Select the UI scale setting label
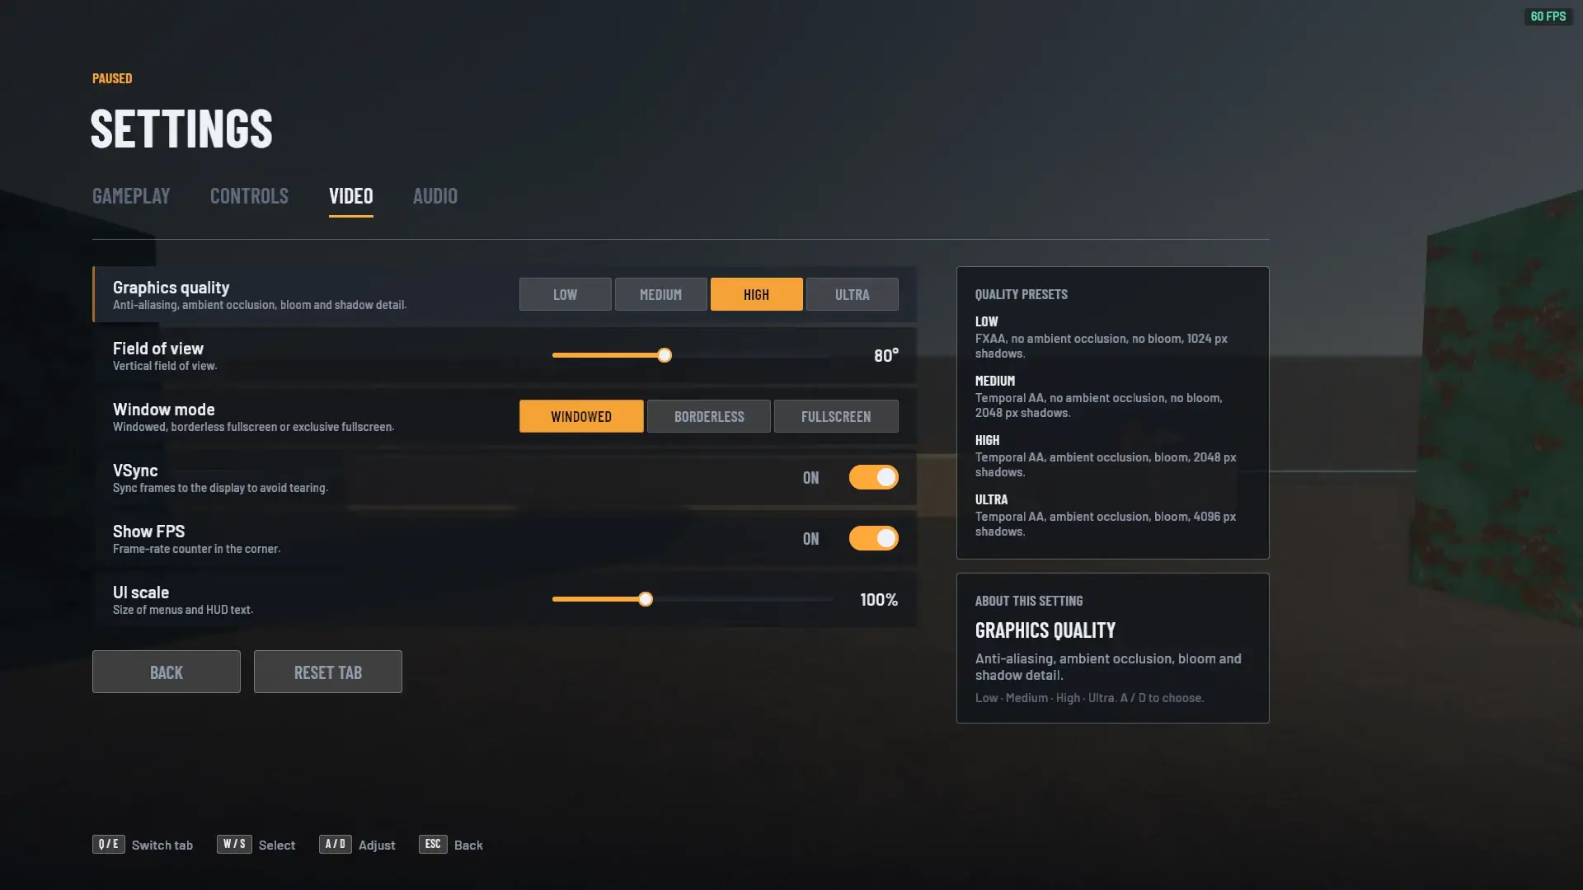The width and height of the screenshot is (1583, 890). pos(141,592)
